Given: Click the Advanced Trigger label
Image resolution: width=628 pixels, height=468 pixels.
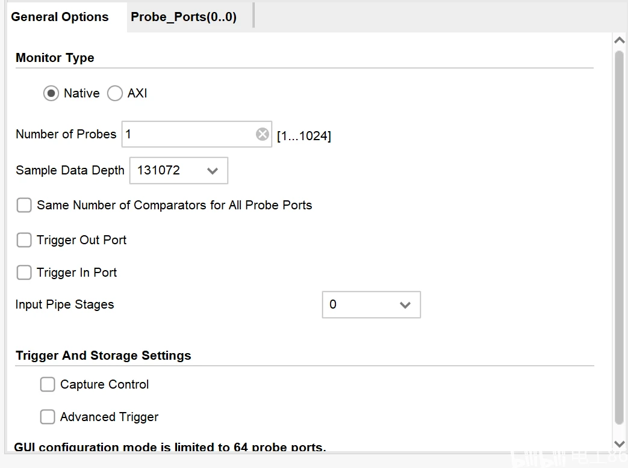Looking at the screenshot, I should pos(109,417).
